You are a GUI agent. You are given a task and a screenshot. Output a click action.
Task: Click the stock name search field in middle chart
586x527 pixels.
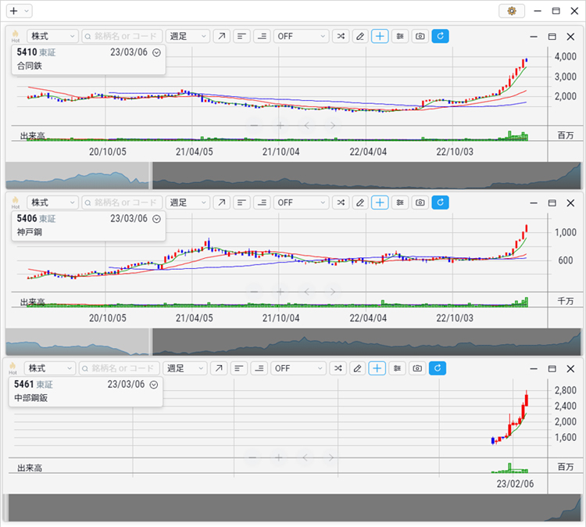click(x=122, y=203)
